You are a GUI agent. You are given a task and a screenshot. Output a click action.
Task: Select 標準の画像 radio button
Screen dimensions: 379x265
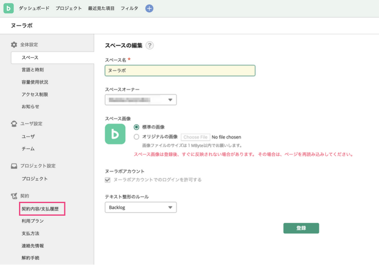(137, 127)
